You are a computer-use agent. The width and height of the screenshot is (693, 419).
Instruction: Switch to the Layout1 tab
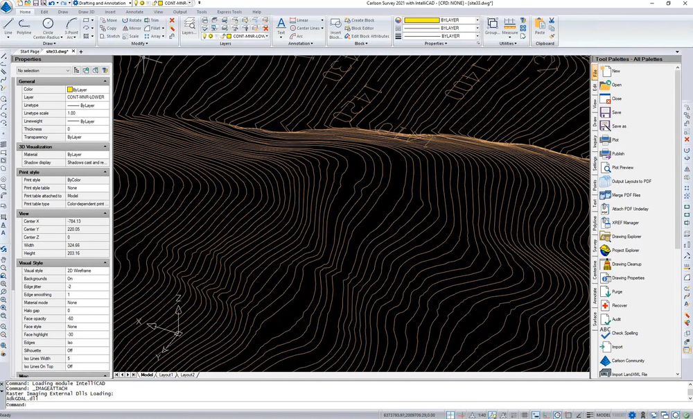166,375
